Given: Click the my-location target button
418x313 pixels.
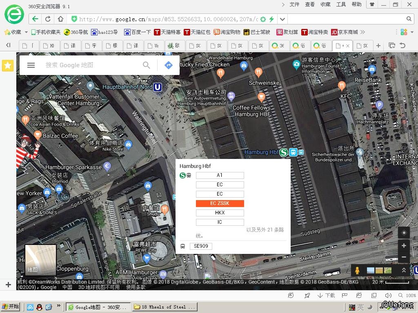Looking at the screenshot, I should tap(404, 233).
